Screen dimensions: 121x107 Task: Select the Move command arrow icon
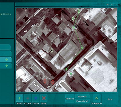(x=20, y=98)
